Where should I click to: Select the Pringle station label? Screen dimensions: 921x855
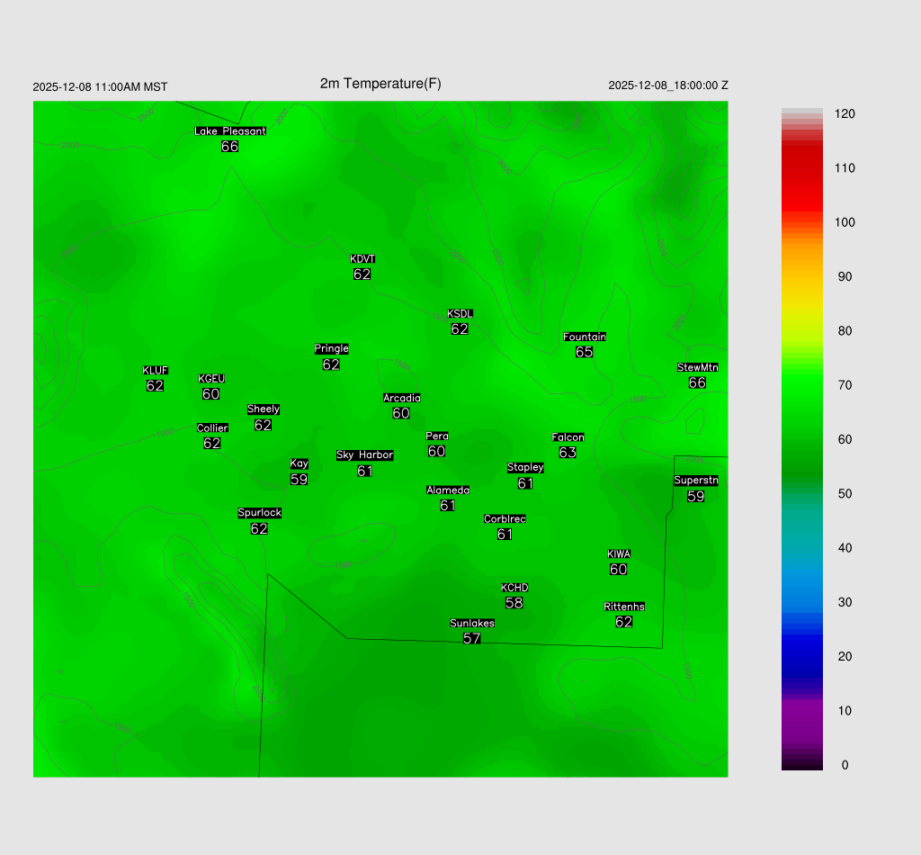331,349
